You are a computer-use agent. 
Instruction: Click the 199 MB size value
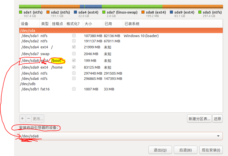tap(90, 60)
